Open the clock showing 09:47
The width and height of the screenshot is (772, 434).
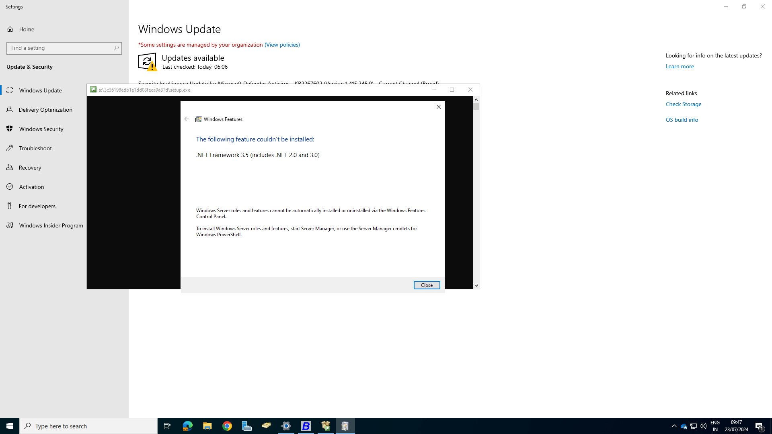tap(737, 426)
